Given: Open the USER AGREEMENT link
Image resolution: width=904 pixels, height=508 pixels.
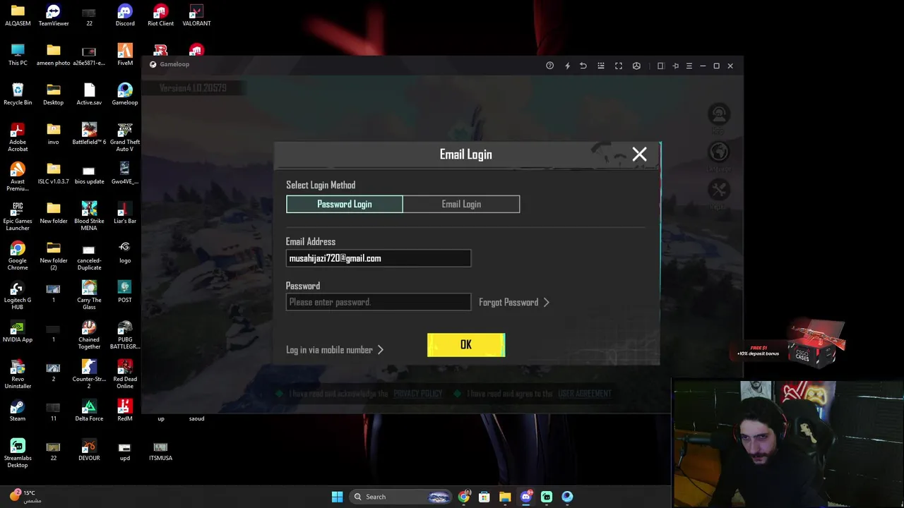Looking at the screenshot, I should [x=585, y=394].
